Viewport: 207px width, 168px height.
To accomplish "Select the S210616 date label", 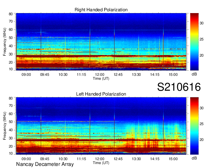I will [179, 87].
